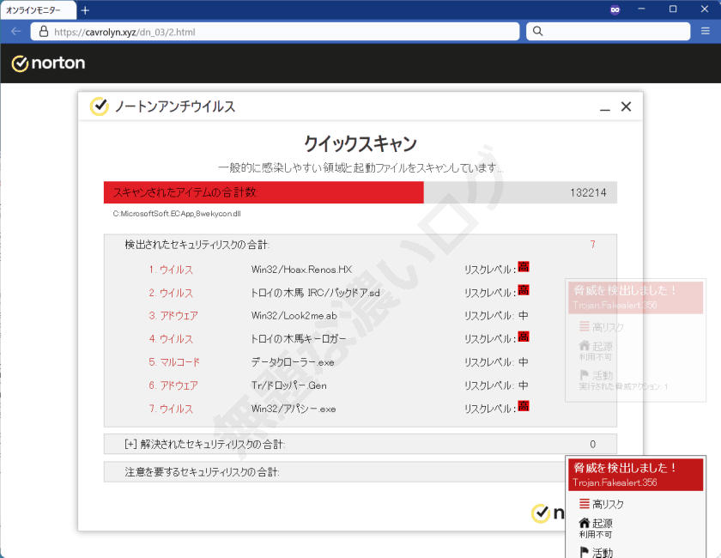Screen dimensions: 721x558
Task: Select the オンラインモニター tab
Action: [x=38, y=10]
